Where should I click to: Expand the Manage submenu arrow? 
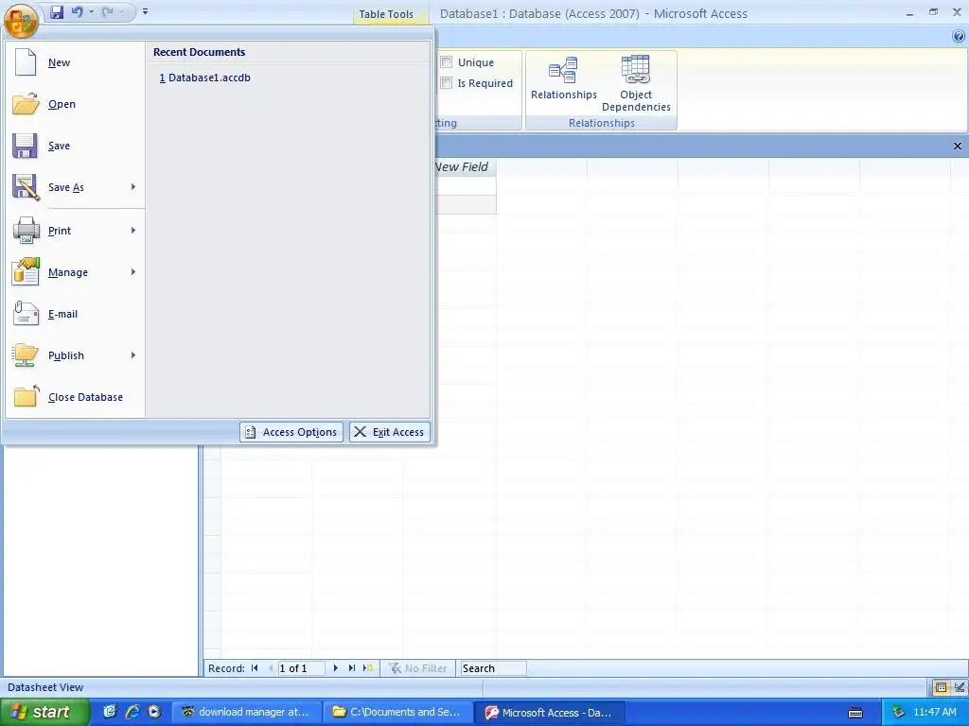click(133, 272)
